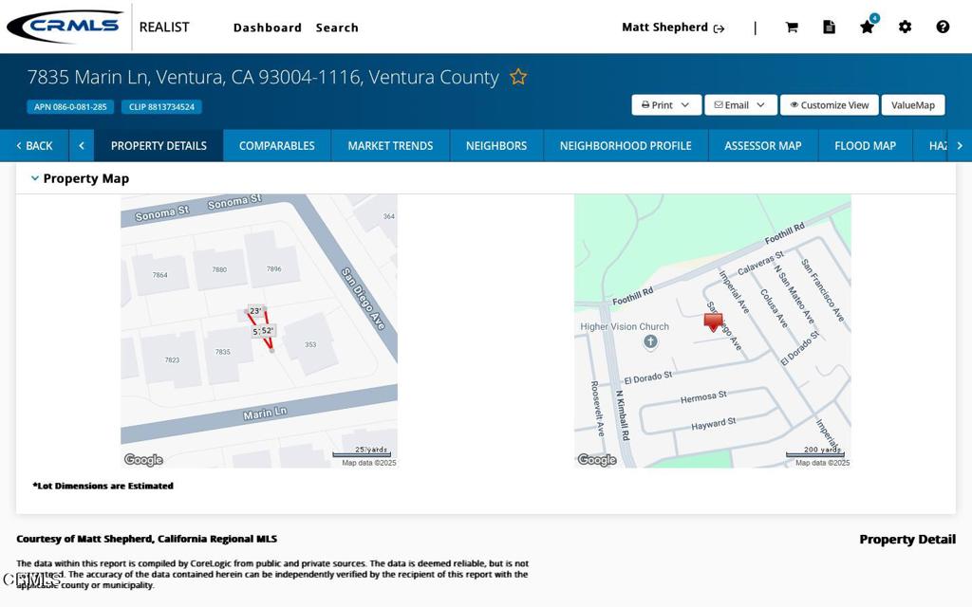Open favorites star in header

click(867, 28)
